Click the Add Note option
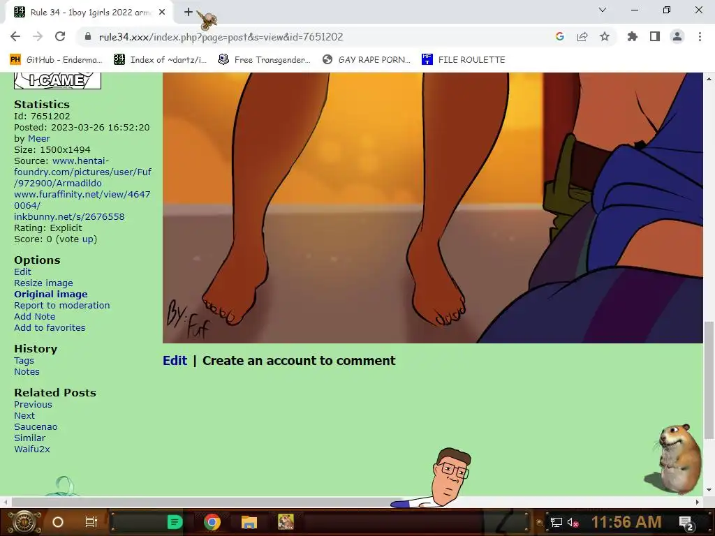 tap(35, 317)
